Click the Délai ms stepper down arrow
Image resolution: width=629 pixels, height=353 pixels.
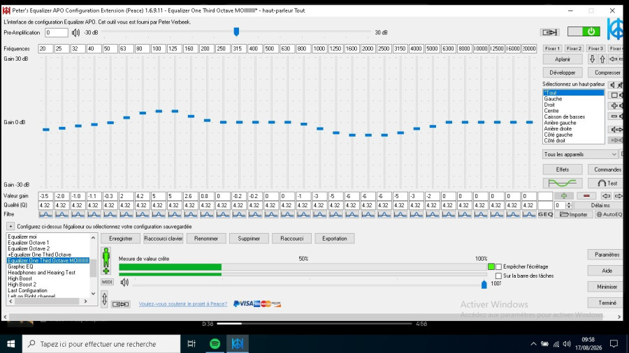[569, 207]
